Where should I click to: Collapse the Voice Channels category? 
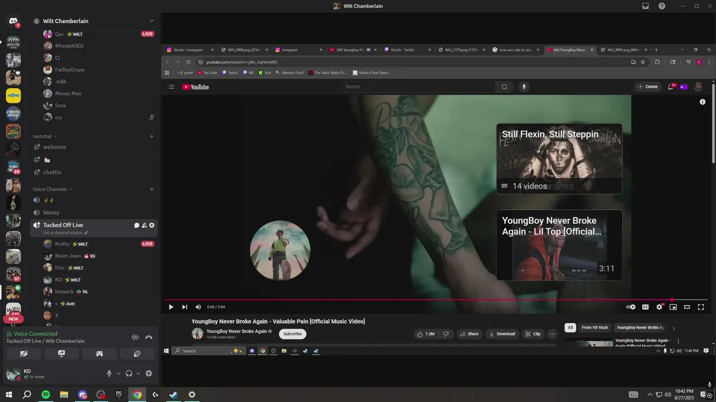(53, 189)
